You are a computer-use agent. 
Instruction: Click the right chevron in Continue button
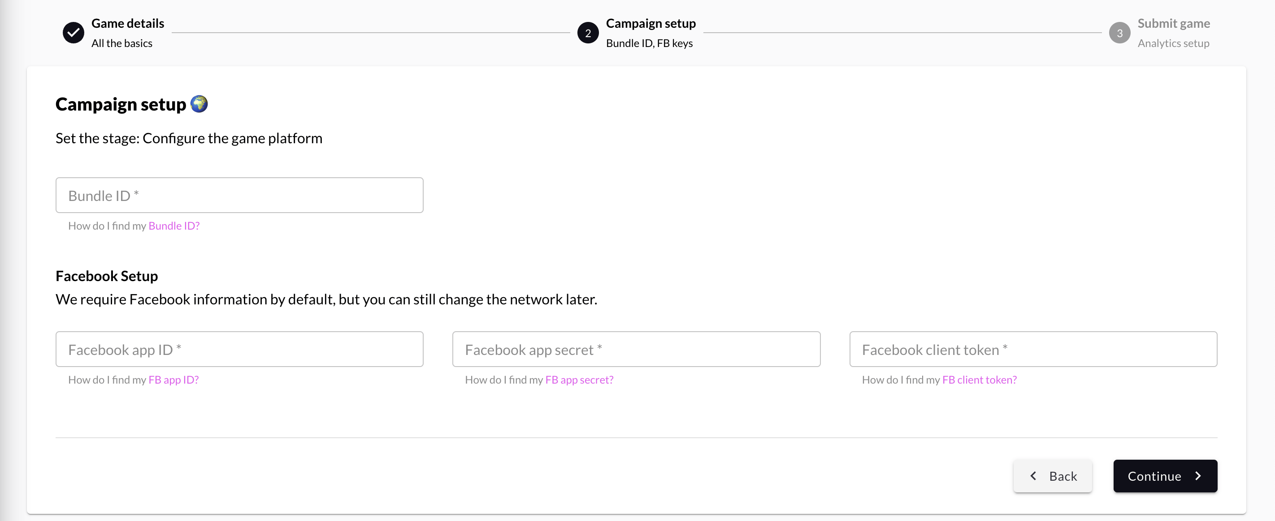coord(1198,475)
